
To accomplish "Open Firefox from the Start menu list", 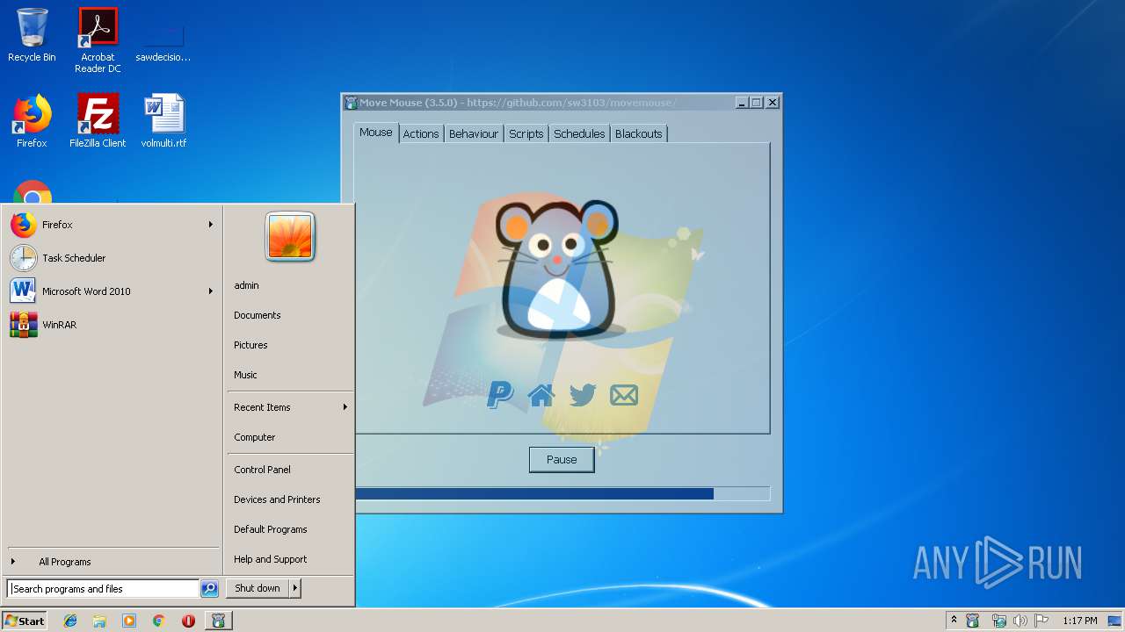I will coord(112,225).
